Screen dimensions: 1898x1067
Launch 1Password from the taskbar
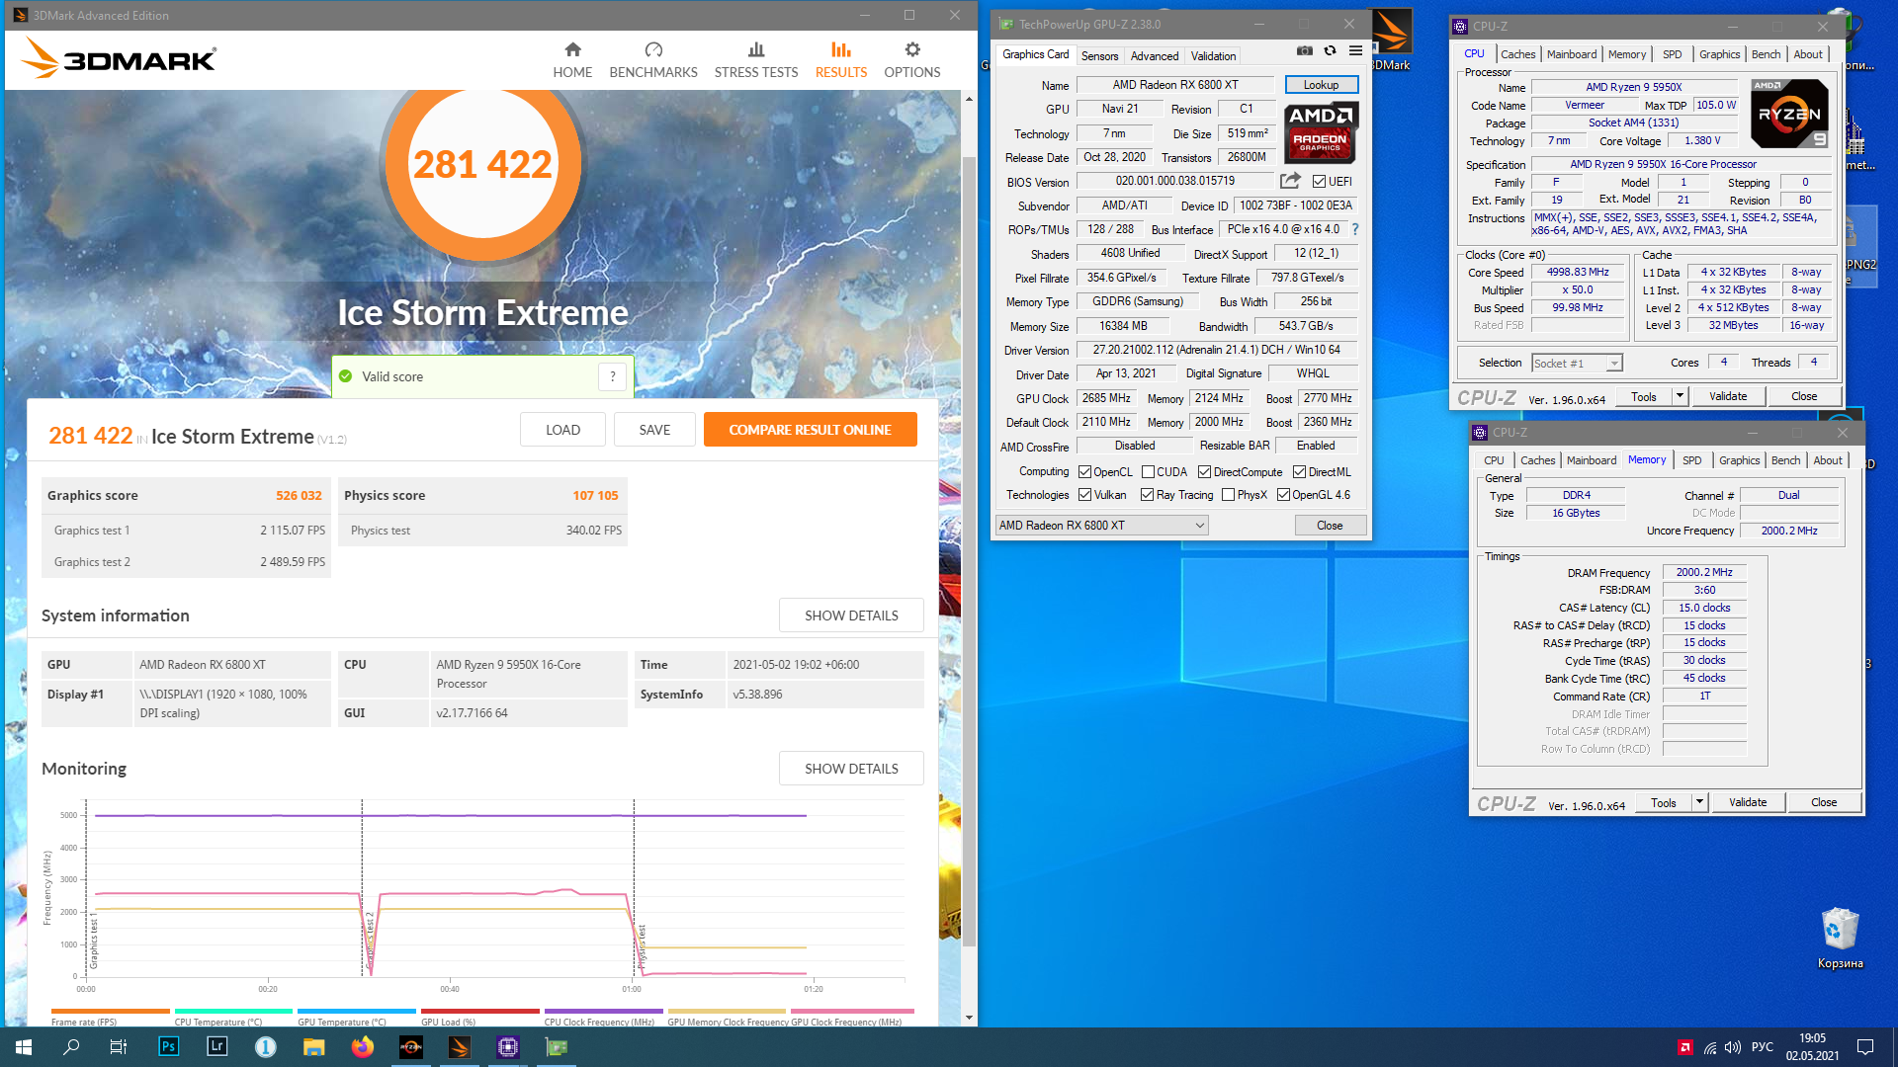[265, 1047]
